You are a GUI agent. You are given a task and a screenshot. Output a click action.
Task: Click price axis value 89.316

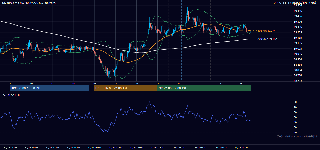coord(297,27)
